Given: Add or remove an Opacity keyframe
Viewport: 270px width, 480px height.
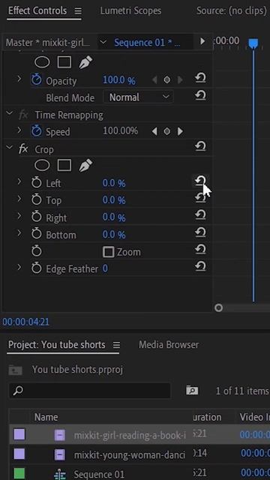Looking at the screenshot, I should tap(166, 80).
